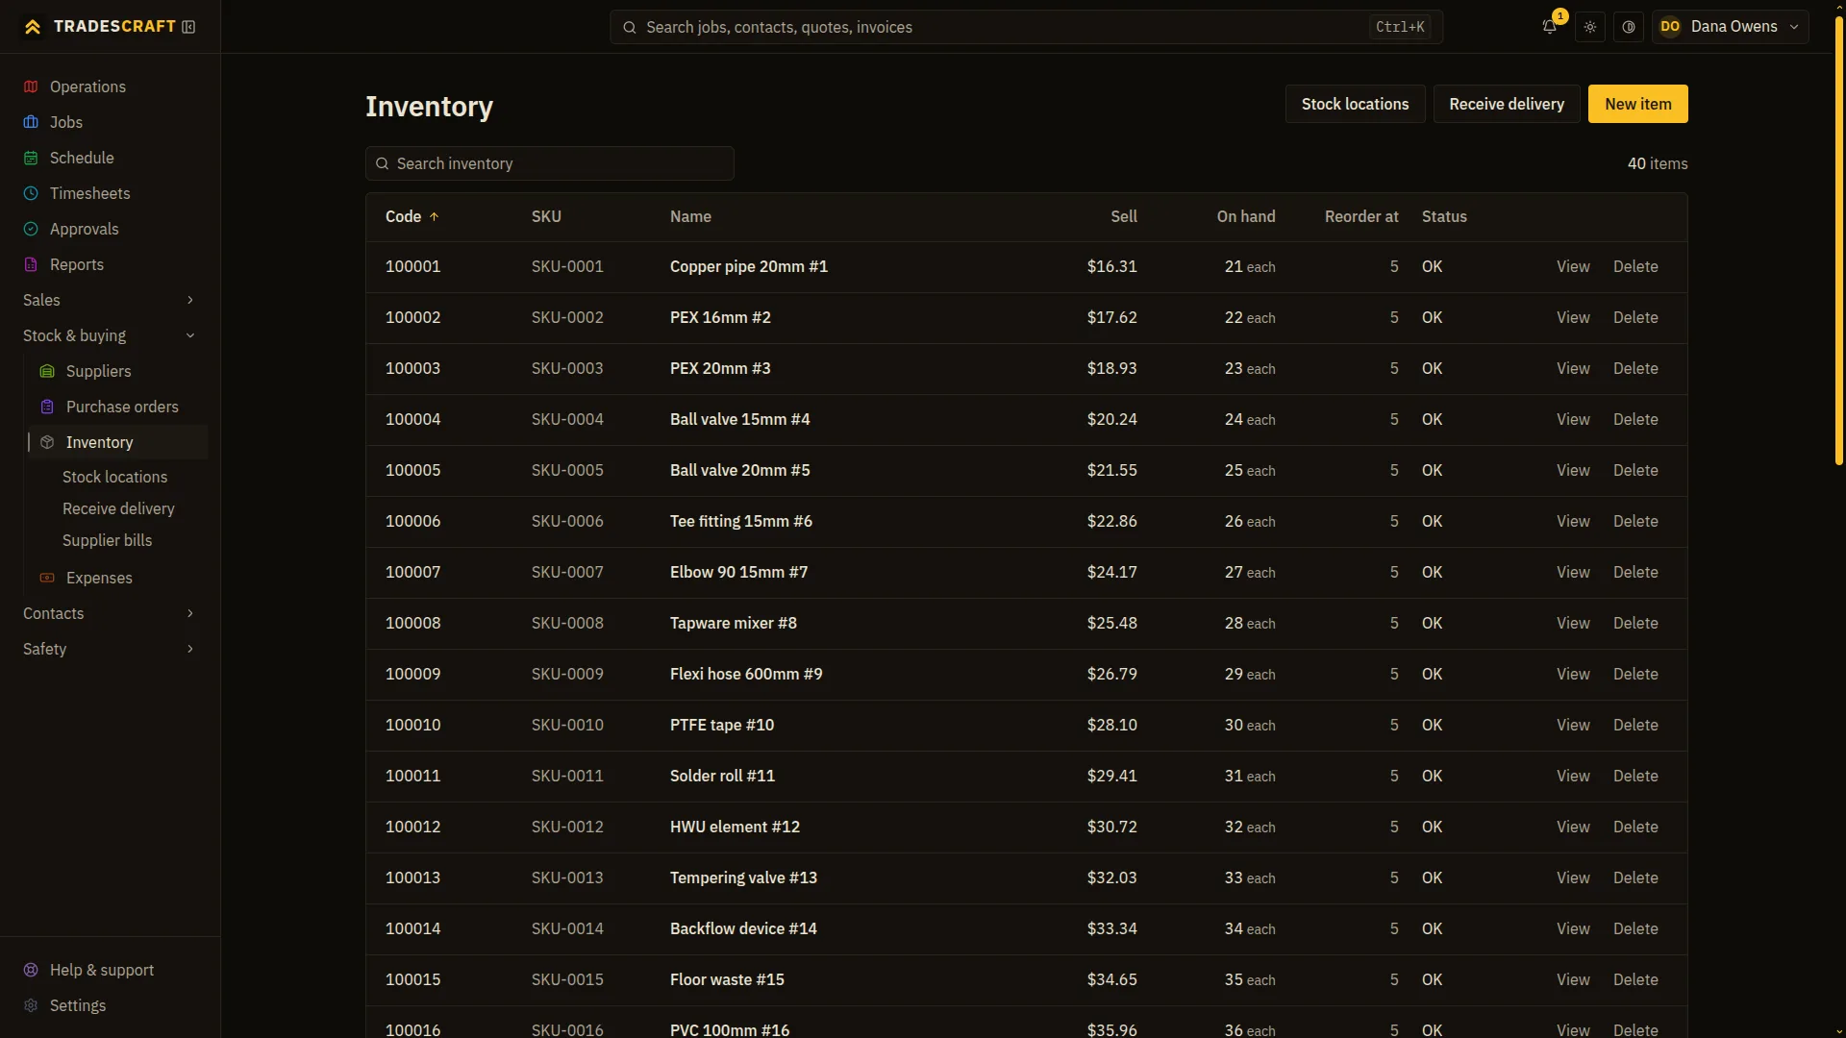The width and height of the screenshot is (1846, 1038).
Task: Delete the PEX 16mm #2 item
Action: [1634, 317]
